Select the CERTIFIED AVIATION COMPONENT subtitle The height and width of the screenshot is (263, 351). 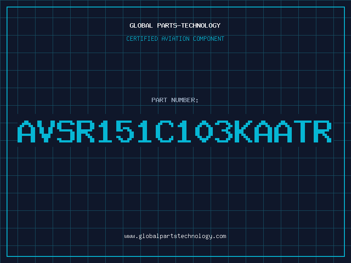175,39
